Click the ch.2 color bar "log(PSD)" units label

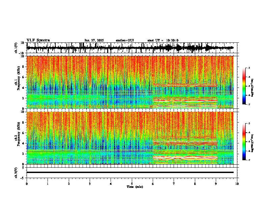(x=252, y=143)
